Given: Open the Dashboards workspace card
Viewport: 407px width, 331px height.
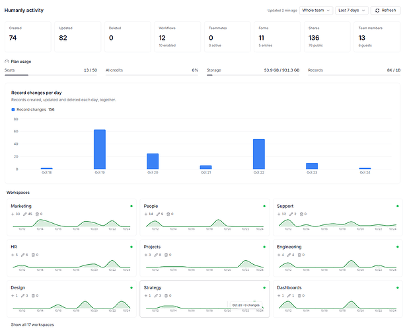Looking at the screenshot, I should (338, 299).
